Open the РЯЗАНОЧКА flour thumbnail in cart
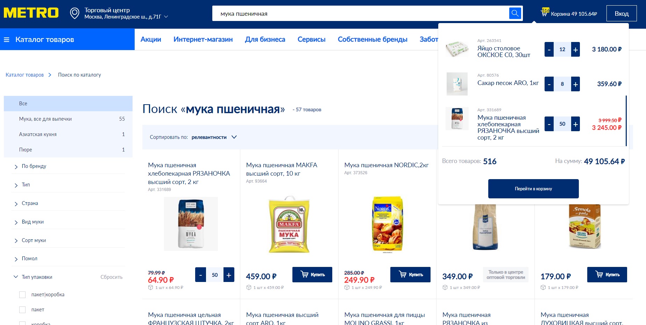Image resolution: width=646 pixels, height=325 pixels. click(x=457, y=119)
